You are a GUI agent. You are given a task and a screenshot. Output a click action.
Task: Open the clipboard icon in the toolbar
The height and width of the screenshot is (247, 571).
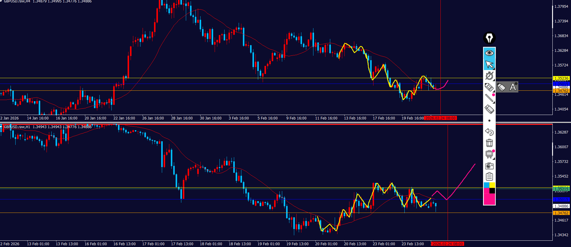coord(489,177)
